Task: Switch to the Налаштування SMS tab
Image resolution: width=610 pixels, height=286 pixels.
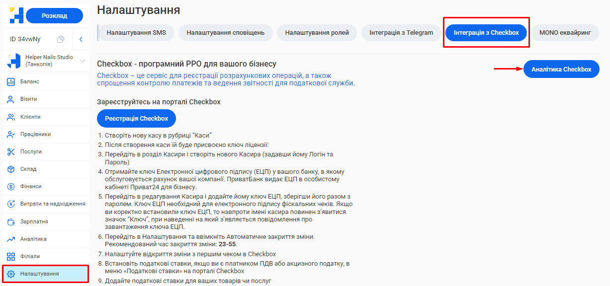Action: [x=136, y=33]
